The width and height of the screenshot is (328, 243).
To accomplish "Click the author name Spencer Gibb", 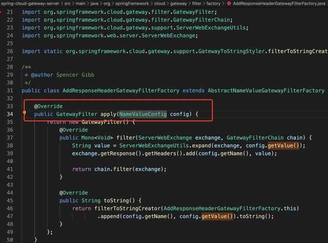I will [75, 75].
